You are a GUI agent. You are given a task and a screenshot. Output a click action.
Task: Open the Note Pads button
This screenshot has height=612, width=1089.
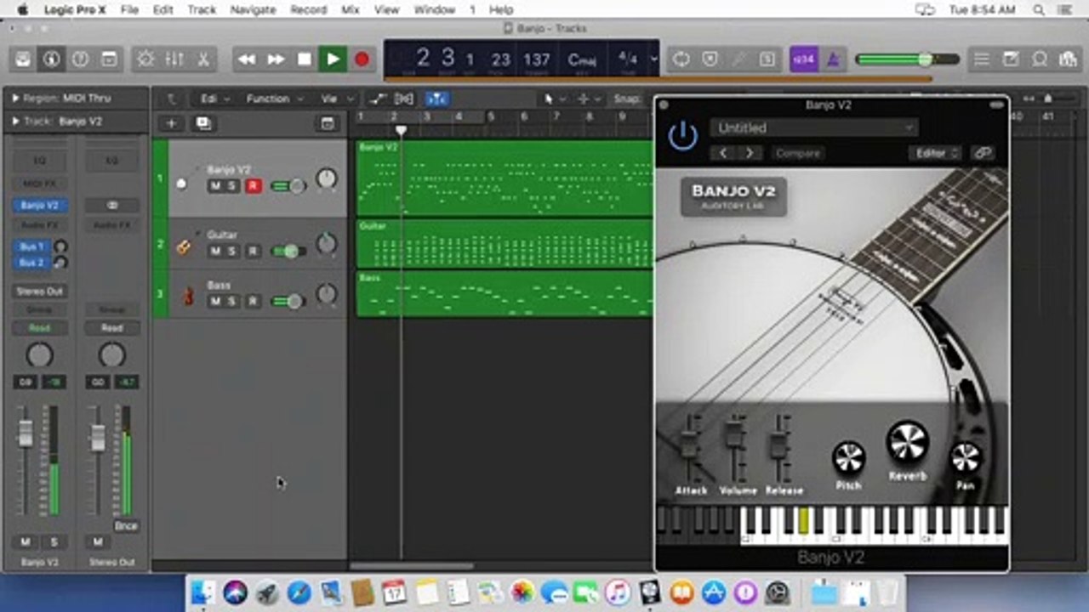click(1011, 59)
